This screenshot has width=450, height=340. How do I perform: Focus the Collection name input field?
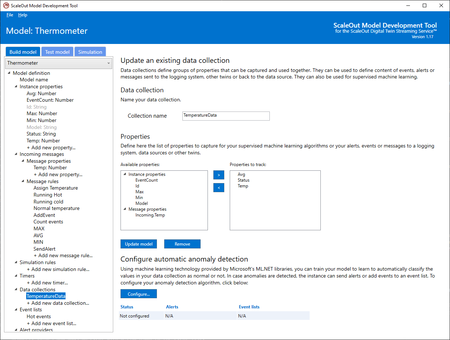click(226, 116)
